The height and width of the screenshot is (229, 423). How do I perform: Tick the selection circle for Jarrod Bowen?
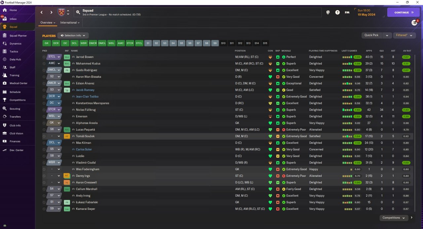pyautogui.click(x=44, y=57)
